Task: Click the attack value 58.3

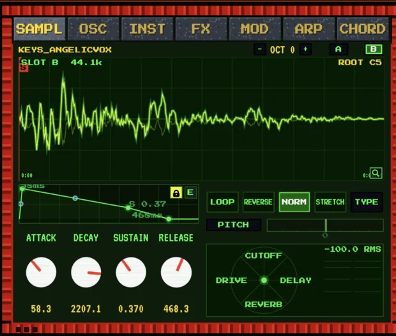Action: click(x=41, y=309)
